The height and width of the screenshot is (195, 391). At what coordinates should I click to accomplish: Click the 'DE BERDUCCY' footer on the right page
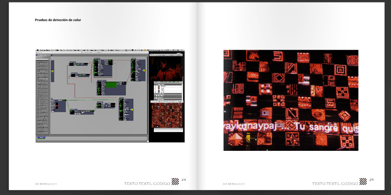[234, 184]
